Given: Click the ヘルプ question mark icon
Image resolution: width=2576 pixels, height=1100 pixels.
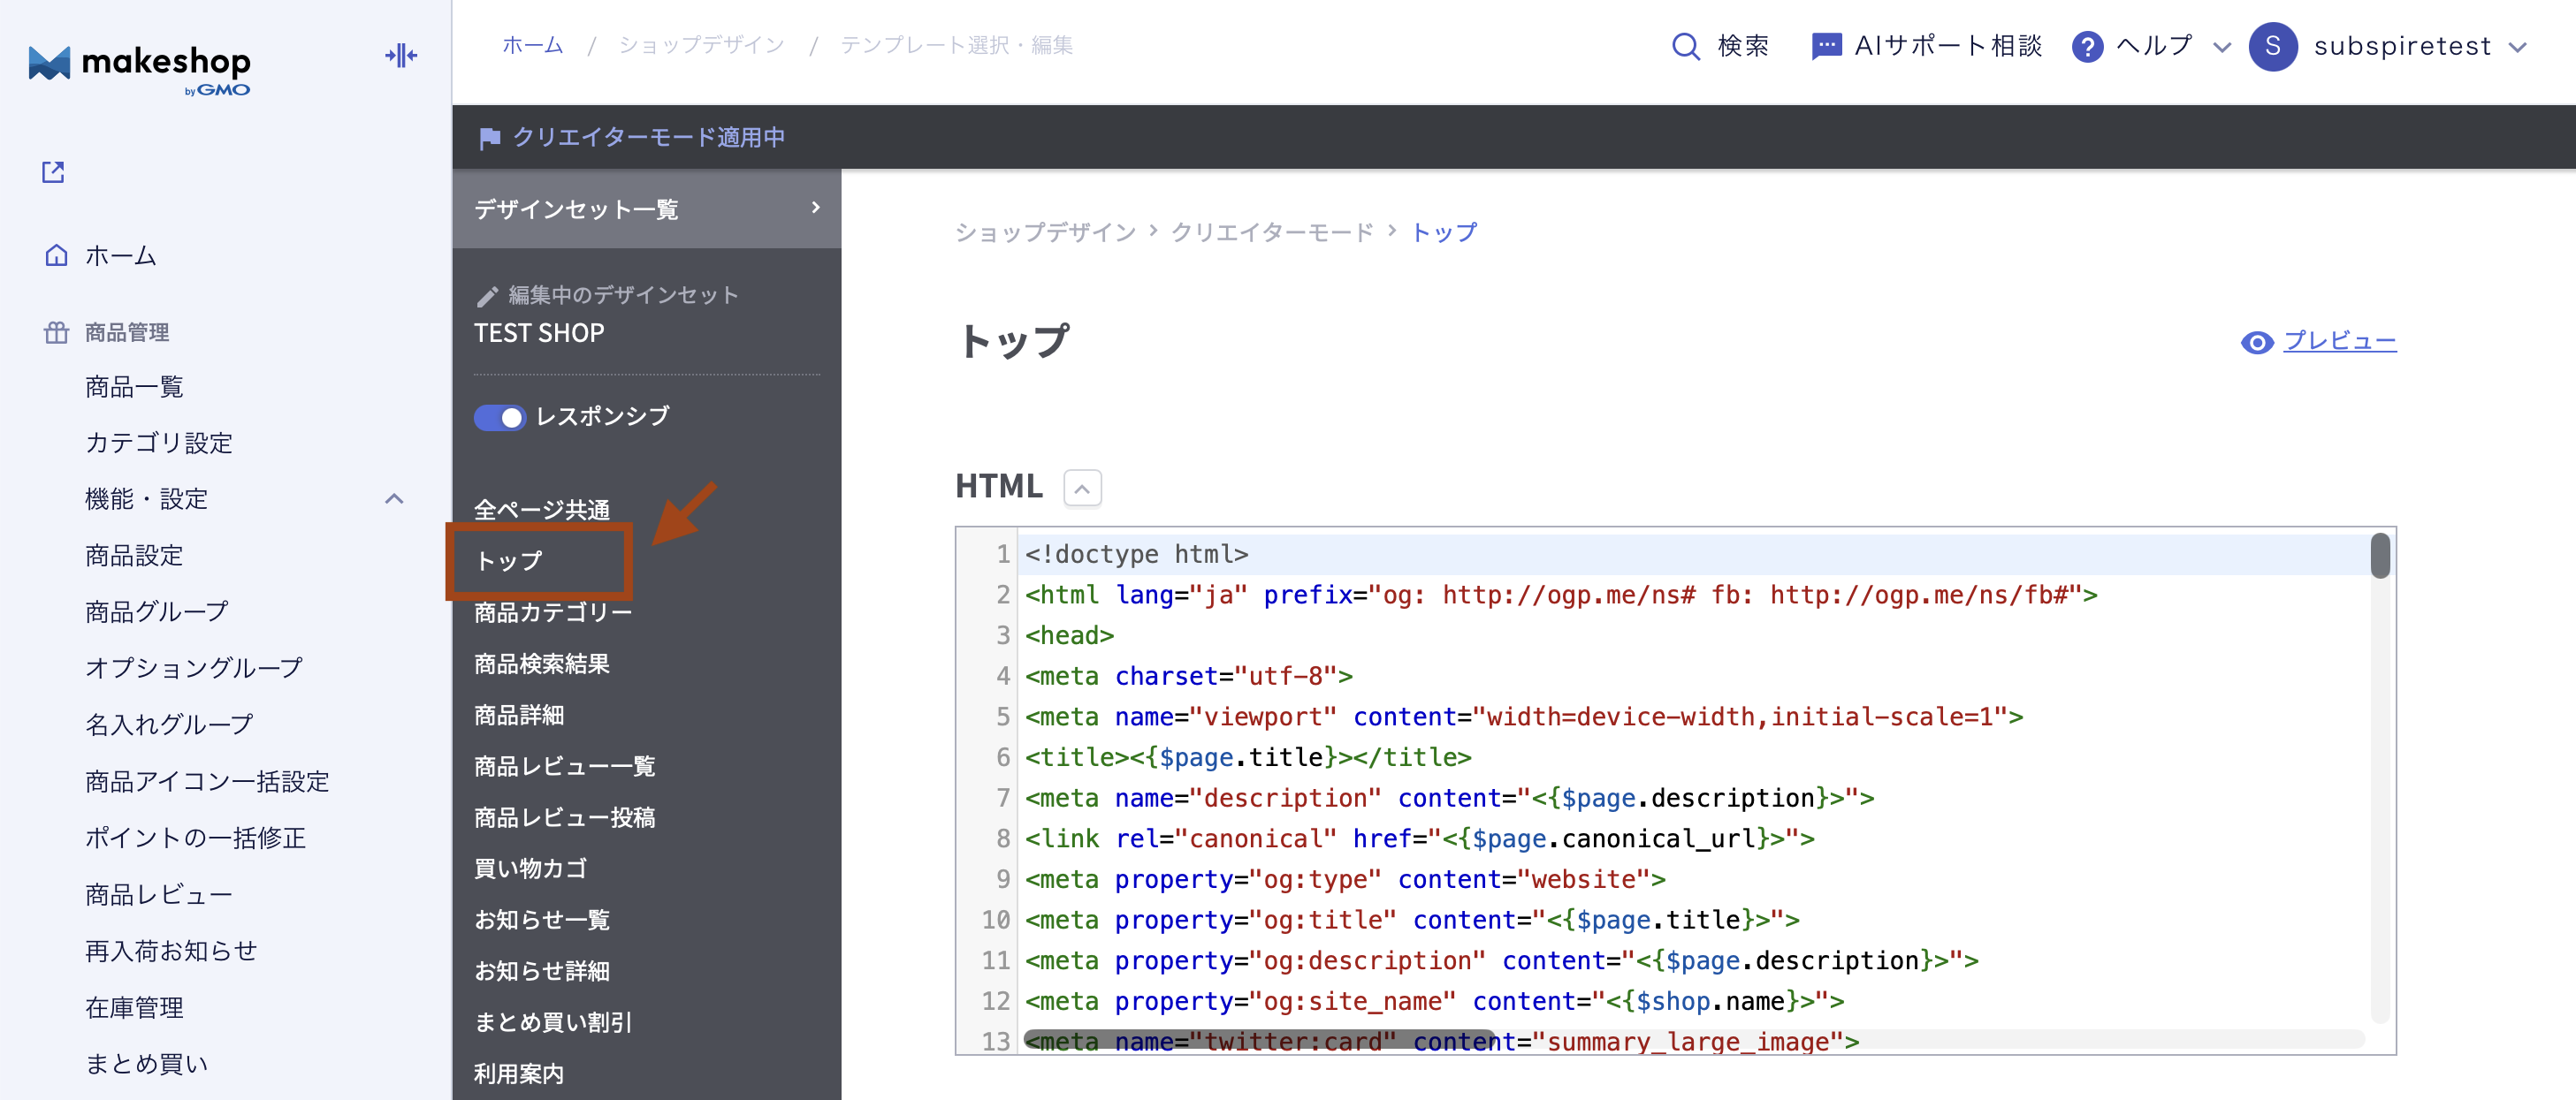Looking at the screenshot, I should coord(2087,46).
